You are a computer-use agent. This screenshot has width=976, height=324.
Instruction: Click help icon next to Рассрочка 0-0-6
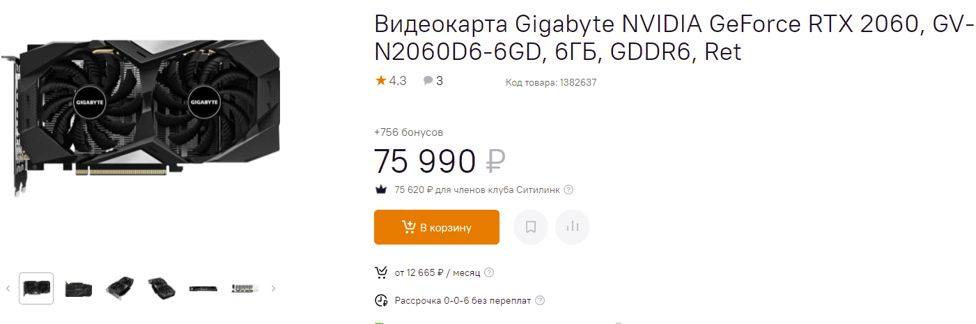point(539,301)
